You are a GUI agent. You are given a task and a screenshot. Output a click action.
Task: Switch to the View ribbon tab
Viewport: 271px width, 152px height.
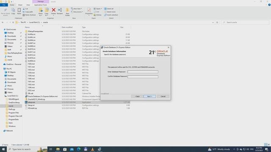click(x=28, y=5)
